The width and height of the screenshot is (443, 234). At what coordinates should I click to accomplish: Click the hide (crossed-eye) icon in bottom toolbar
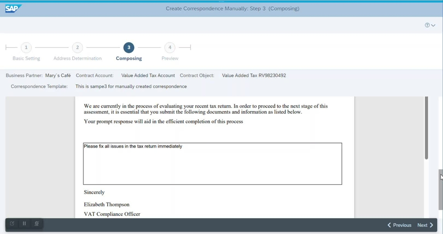tap(37, 223)
